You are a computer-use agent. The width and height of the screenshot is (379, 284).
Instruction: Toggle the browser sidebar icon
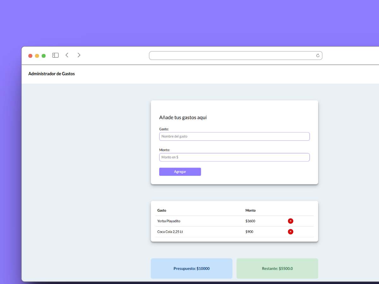tap(56, 55)
